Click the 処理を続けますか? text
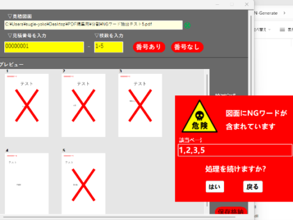 coord(236,169)
